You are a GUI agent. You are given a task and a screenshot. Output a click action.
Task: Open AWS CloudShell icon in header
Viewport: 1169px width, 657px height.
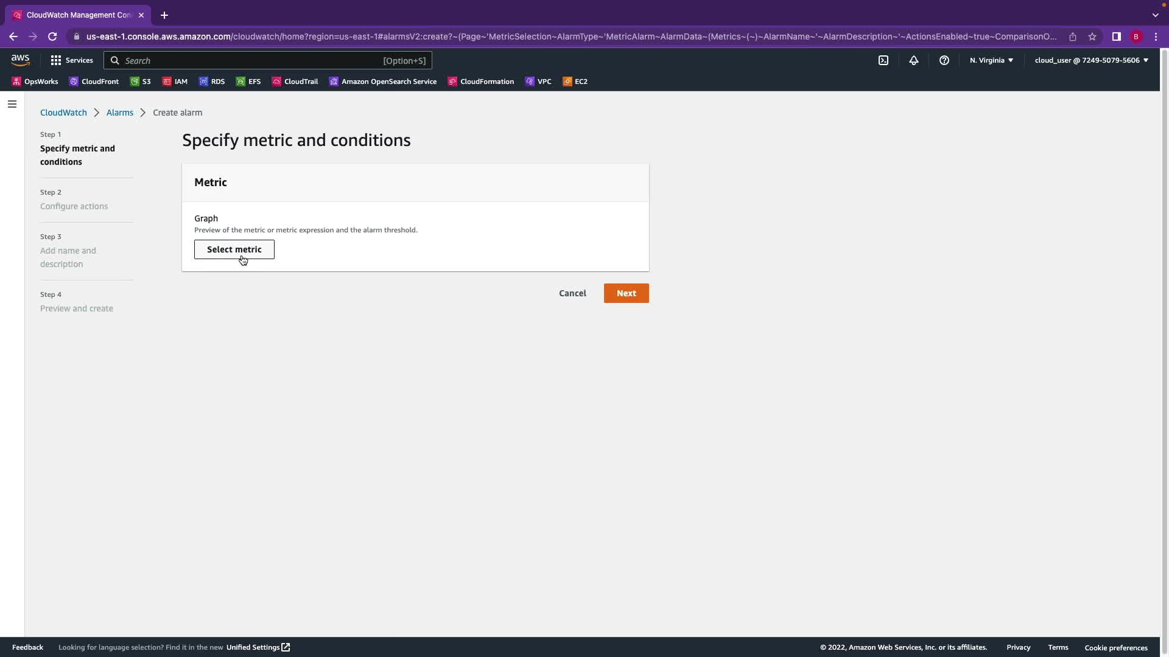pos(883,60)
